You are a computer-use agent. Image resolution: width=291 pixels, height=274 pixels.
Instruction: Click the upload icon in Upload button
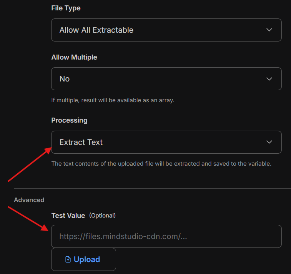point(68,259)
